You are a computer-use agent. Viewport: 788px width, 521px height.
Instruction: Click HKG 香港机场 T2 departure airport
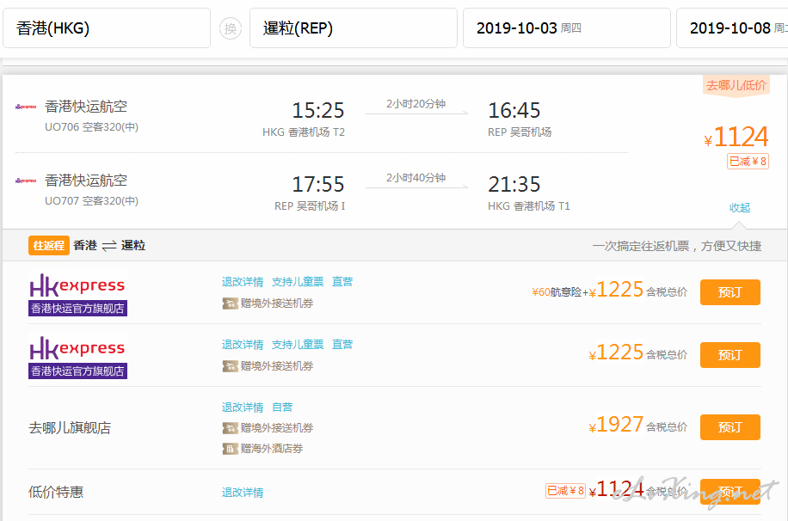[304, 132]
